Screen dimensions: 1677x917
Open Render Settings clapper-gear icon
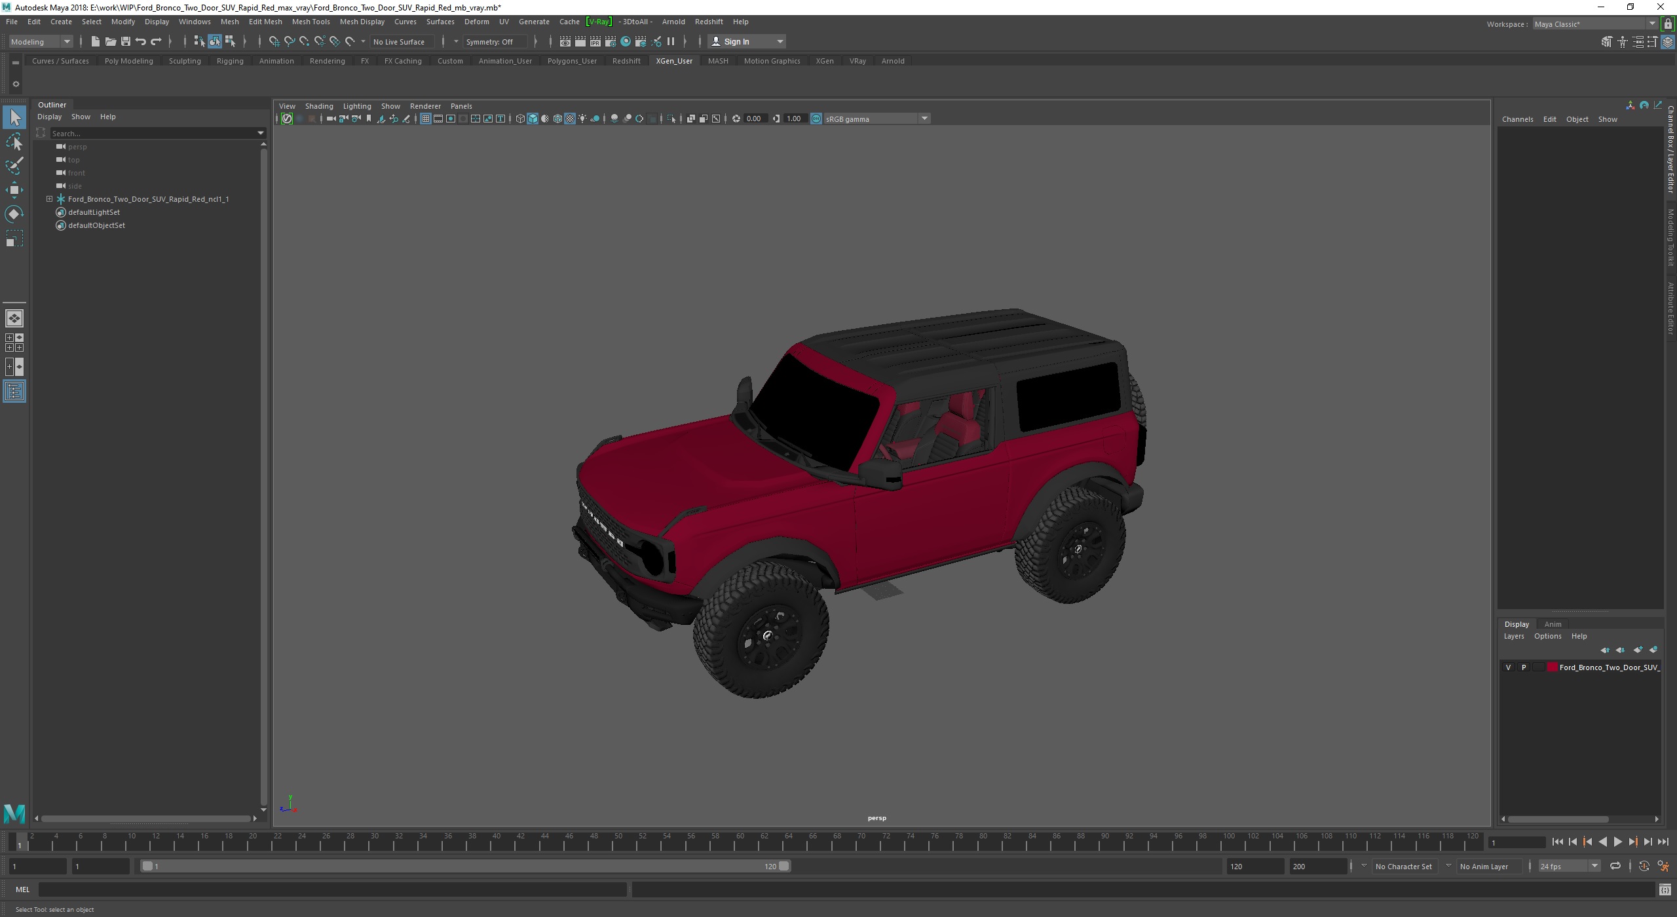click(x=610, y=41)
